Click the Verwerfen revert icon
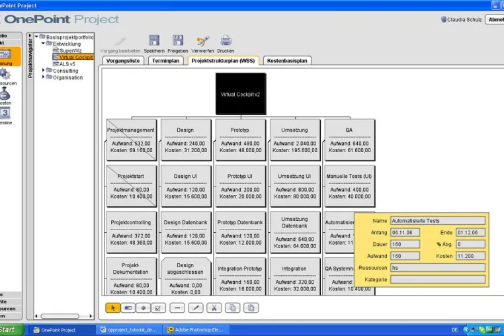504x336 pixels. [x=202, y=41]
